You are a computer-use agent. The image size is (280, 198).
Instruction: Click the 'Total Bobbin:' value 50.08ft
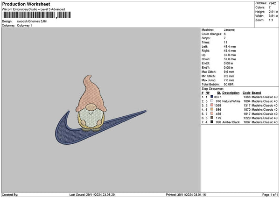229,85
